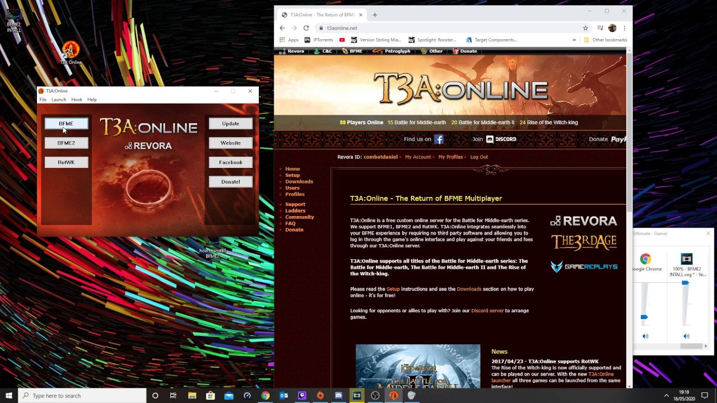Open OBS Studio from taskbar

pyautogui.click(x=375, y=396)
